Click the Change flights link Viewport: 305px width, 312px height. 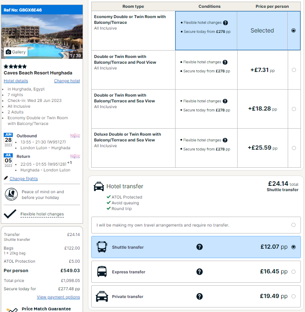click(x=24, y=178)
